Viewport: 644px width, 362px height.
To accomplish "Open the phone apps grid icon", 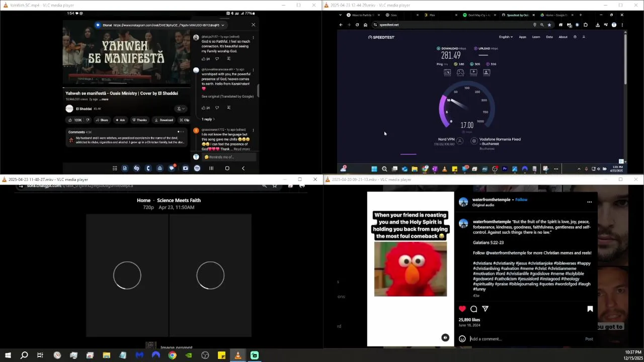I will [x=115, y=168].
